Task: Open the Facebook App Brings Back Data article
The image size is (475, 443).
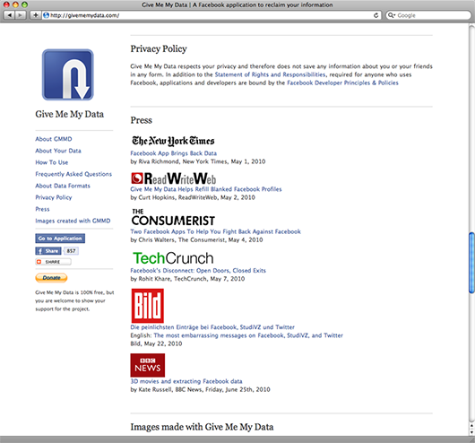Action: tap(174, 153)
